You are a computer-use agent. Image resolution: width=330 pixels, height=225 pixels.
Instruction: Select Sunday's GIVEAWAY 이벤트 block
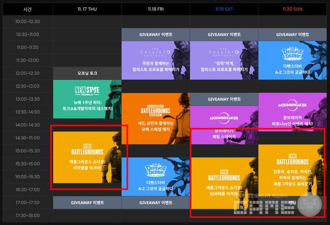[x=293, y=35]
